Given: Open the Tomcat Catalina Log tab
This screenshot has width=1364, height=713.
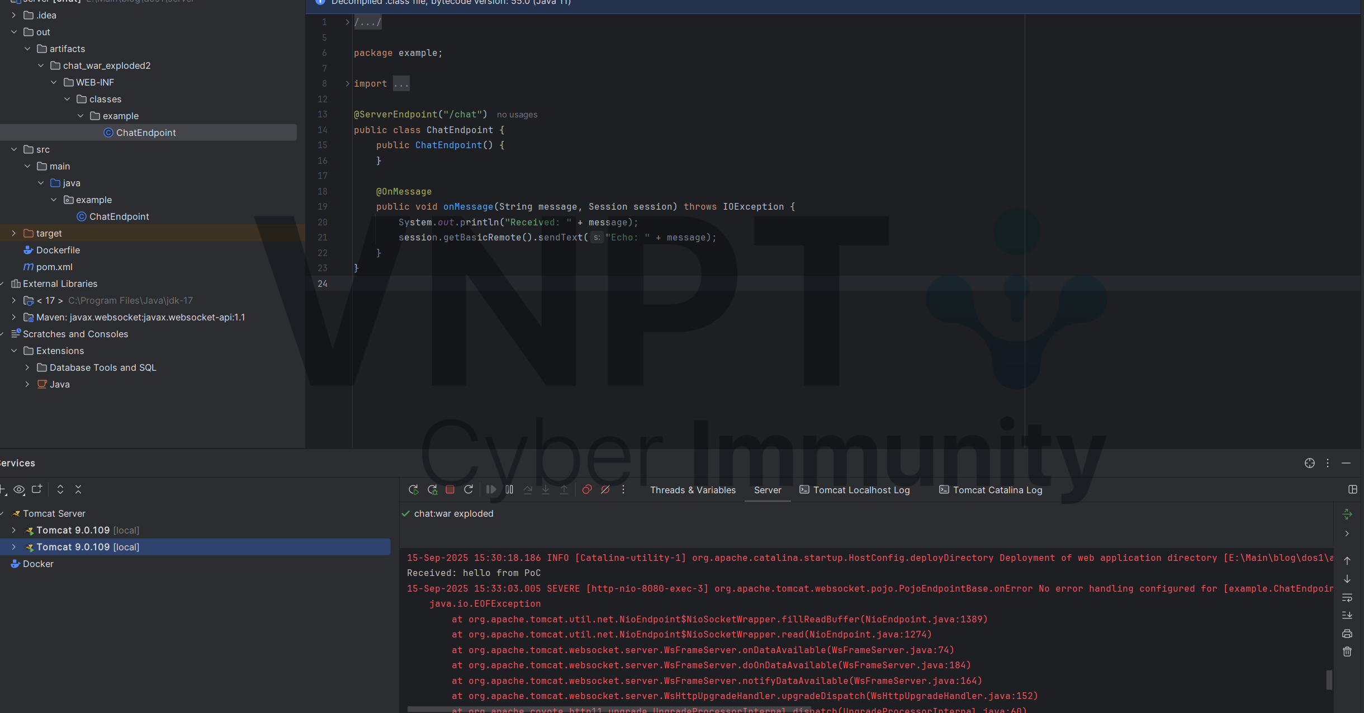Looking at the screenshot, I should (x=991, y=490).
